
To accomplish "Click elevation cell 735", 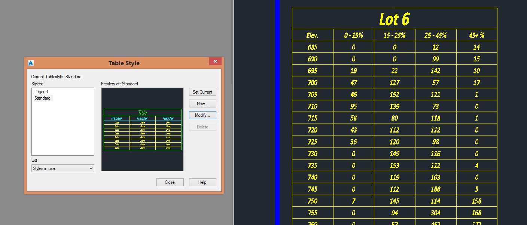I will 313,165.
